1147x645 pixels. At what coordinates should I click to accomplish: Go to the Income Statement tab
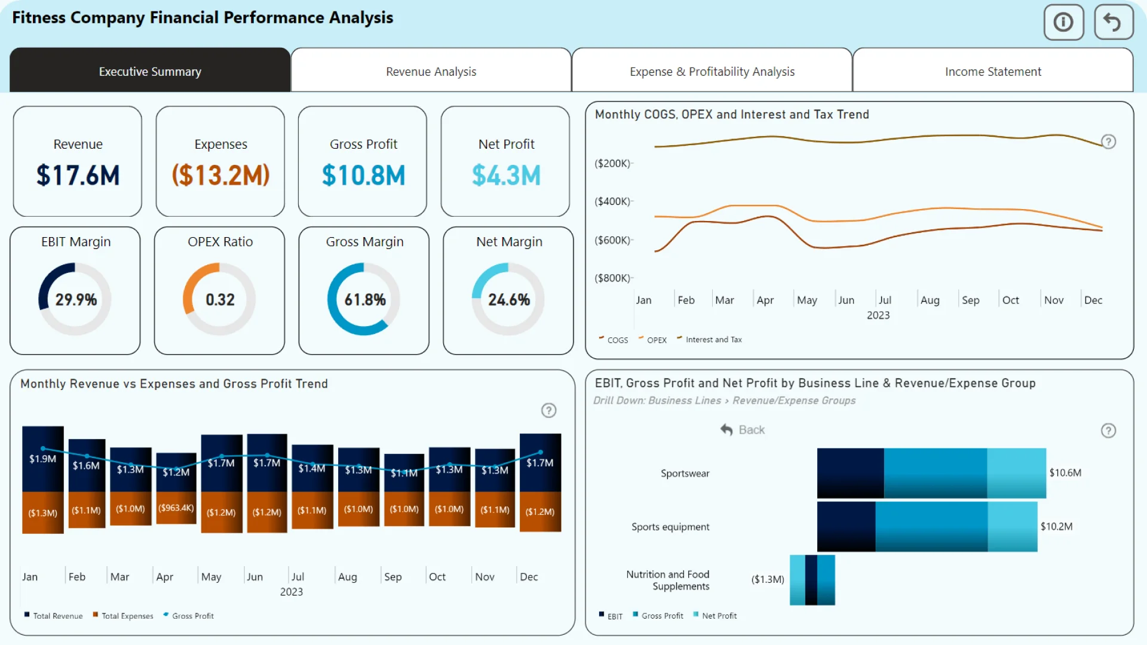(993, 71)
